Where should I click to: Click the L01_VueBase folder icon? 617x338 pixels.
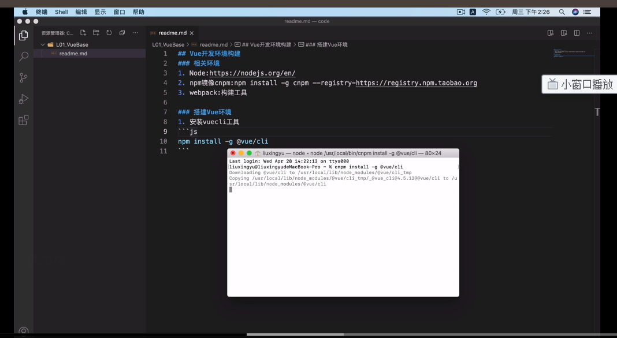coord(50,44)
